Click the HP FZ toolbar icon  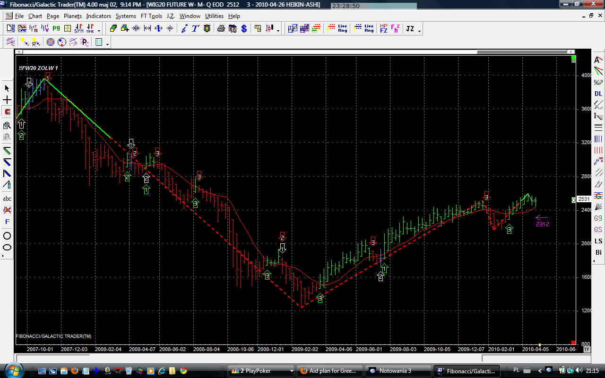click(x=383, y=29)
